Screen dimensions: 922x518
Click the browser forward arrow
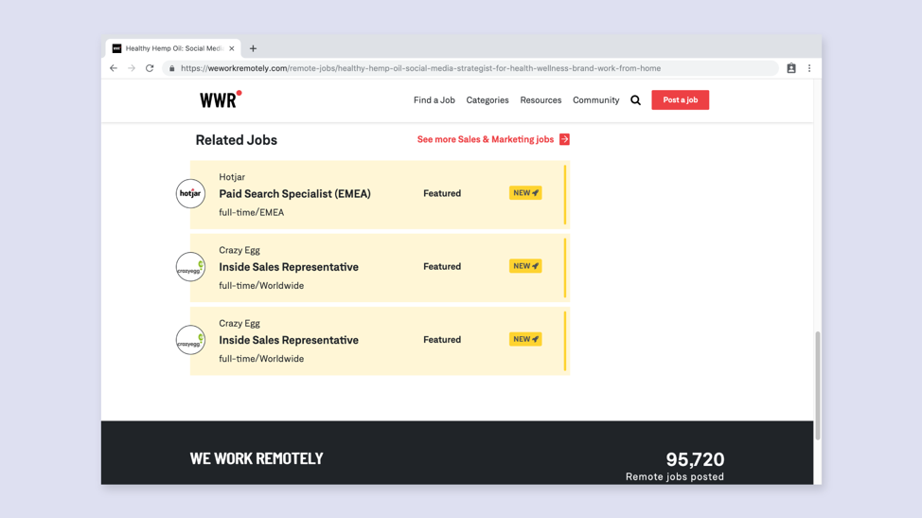132,68
